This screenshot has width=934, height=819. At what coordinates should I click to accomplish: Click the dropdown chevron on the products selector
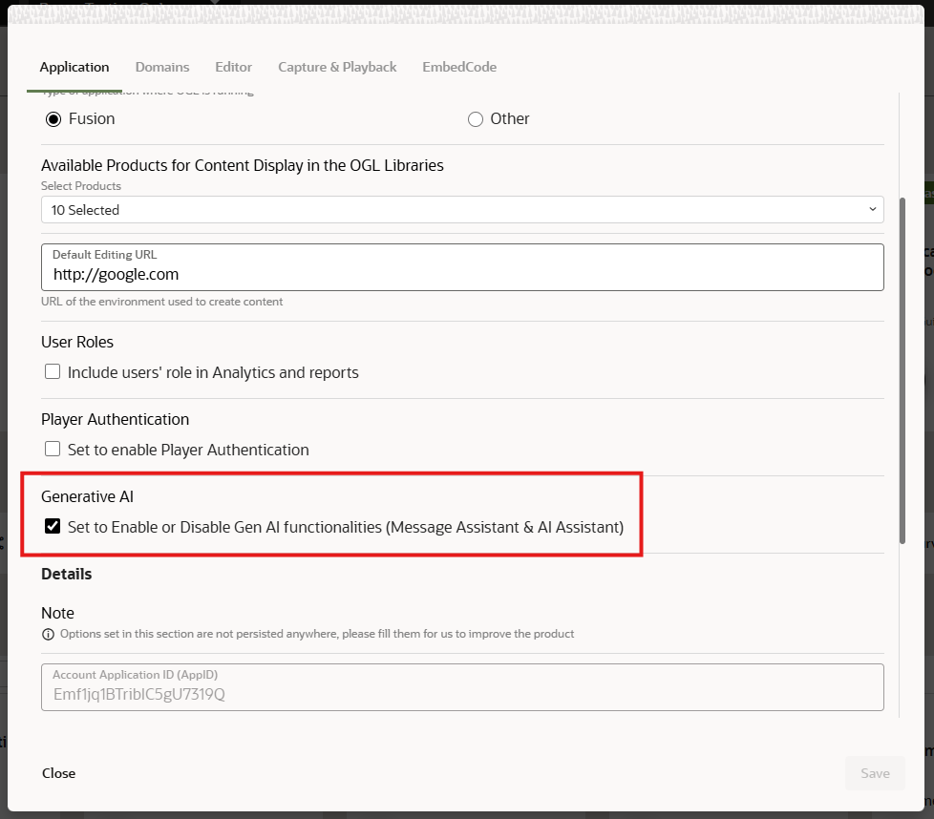(872, 209)
